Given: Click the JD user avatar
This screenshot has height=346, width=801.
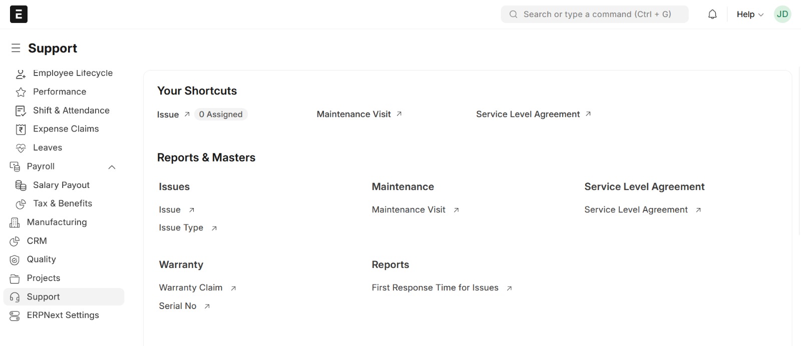Looking at the screenshot, I should (782, 14).
